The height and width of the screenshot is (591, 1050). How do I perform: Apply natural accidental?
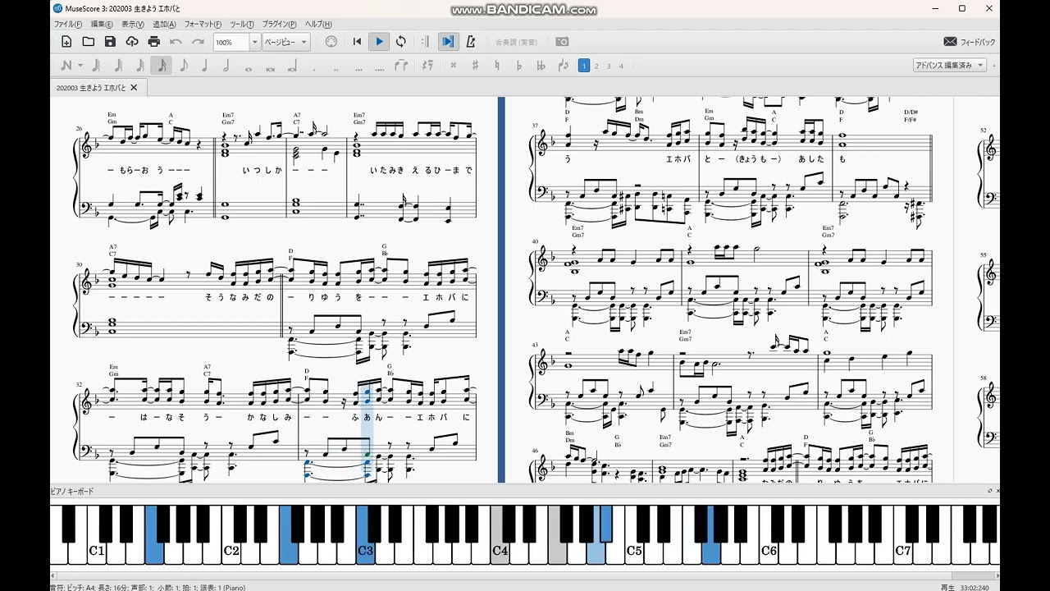point(496,66)
